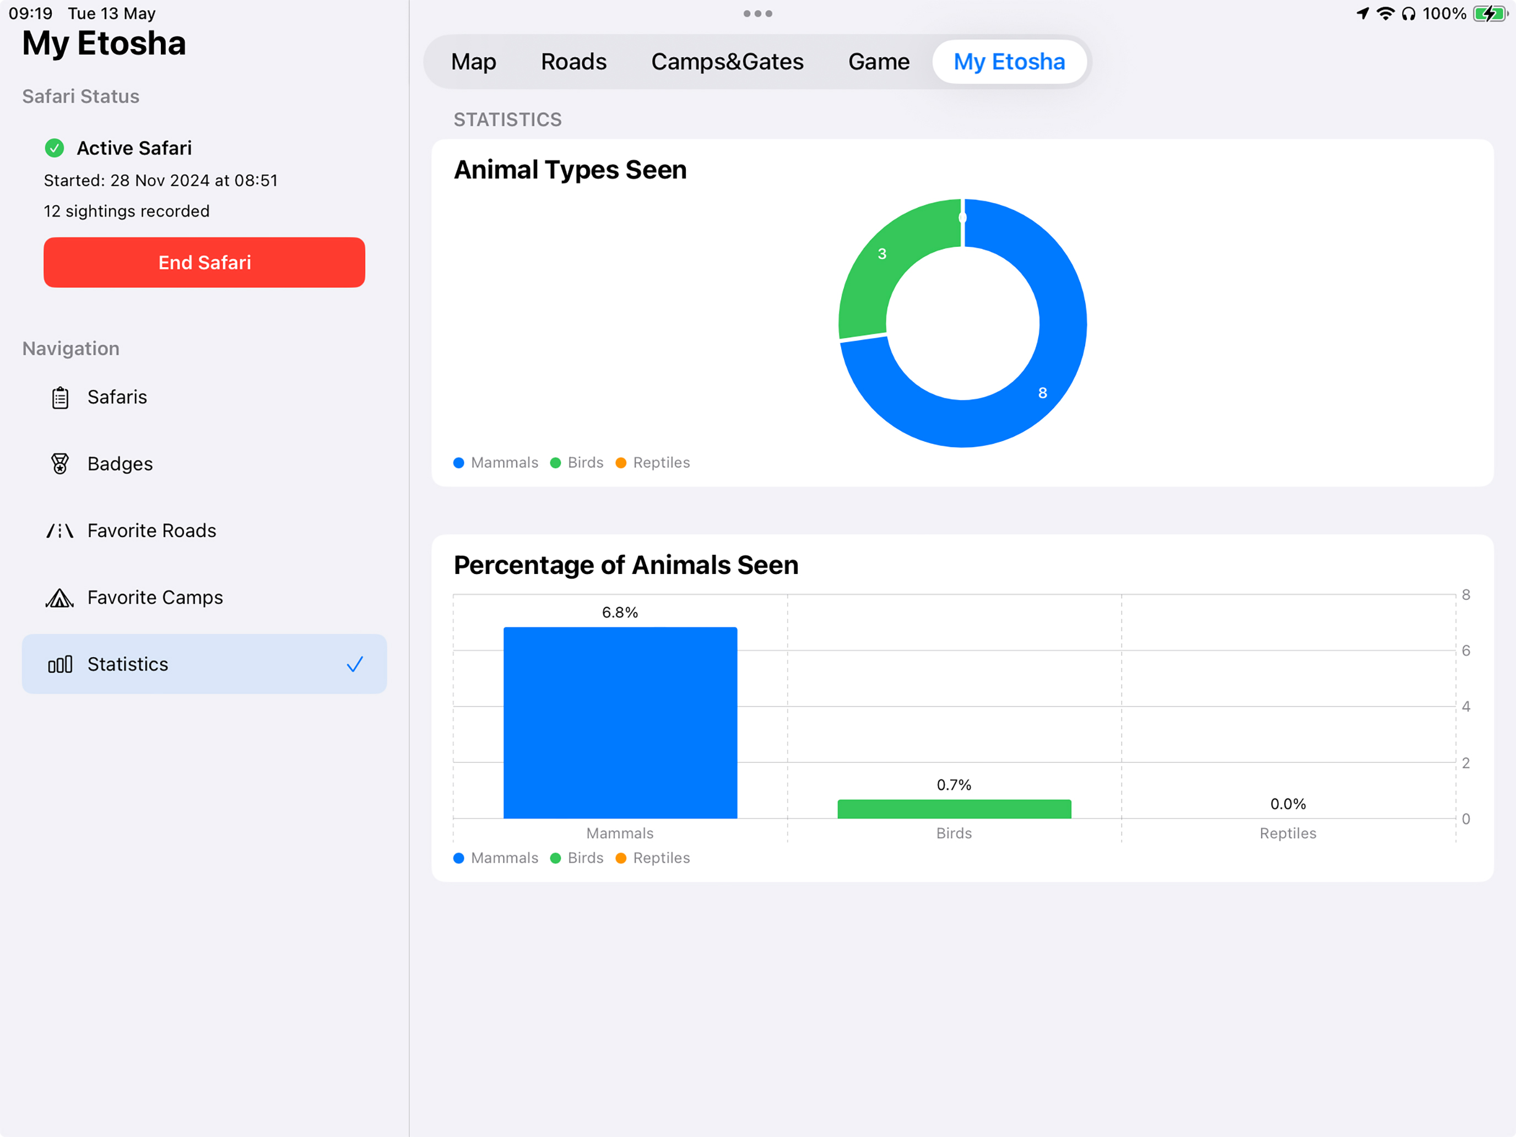The image size is (1516, 1137).
Task: Click the '12 sightings recorded' text
Action: pos(127,211)
